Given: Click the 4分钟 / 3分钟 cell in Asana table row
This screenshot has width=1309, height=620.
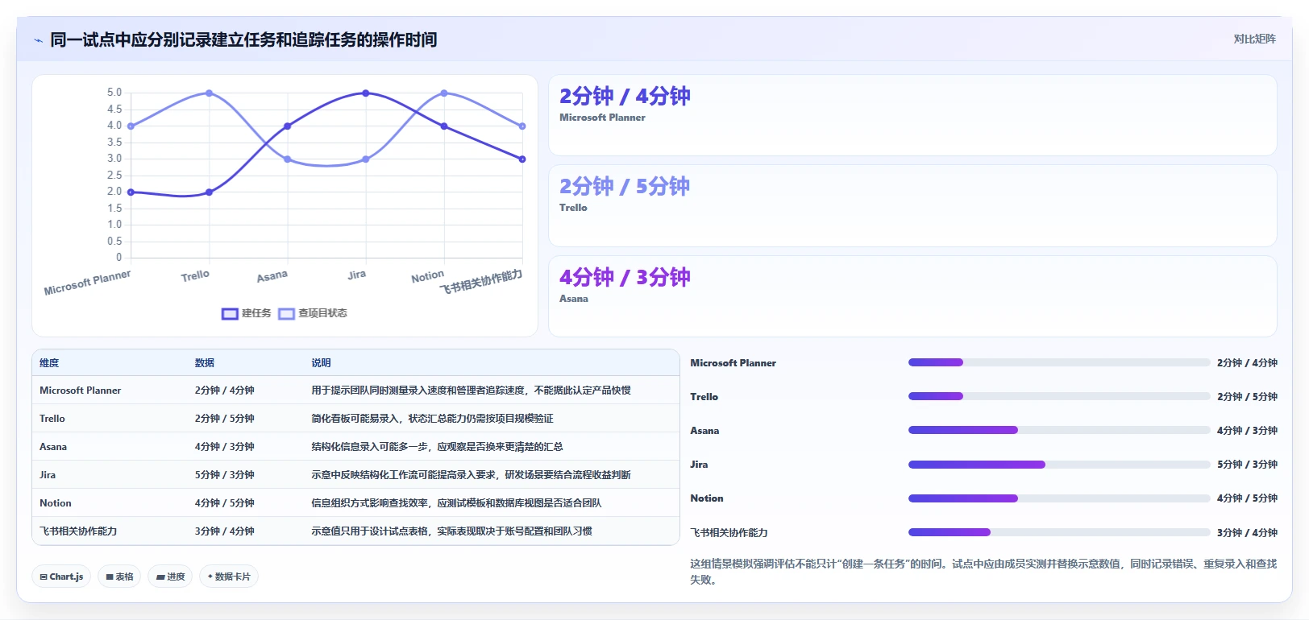Looking at the screenshot, I should (224, 447).
